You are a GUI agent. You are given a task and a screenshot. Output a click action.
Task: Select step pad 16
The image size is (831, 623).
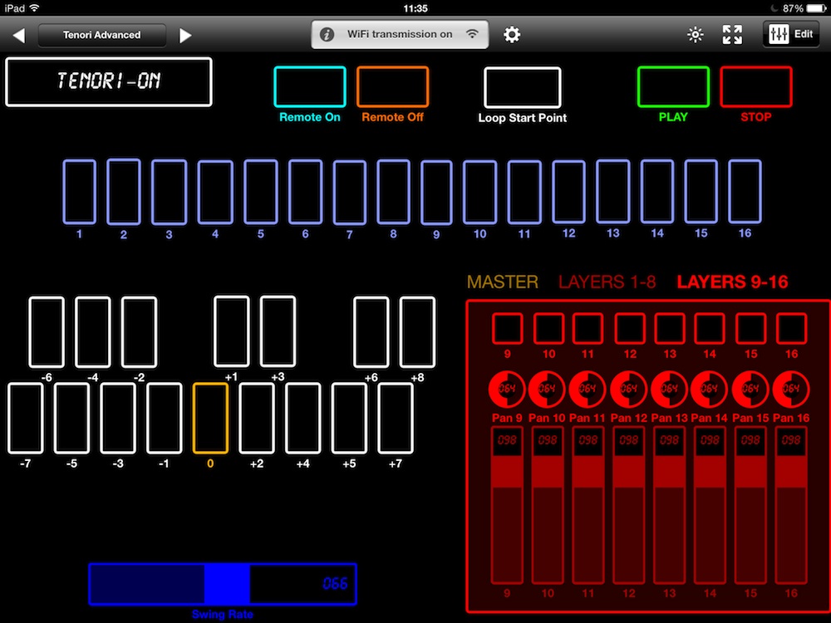745,192
